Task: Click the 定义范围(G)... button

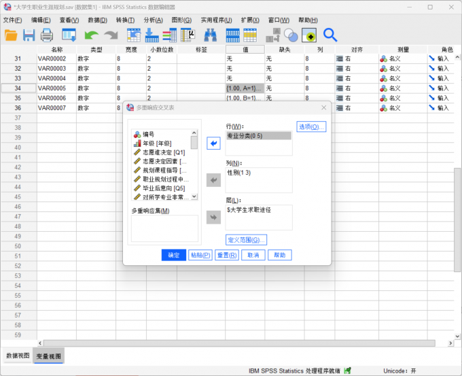Action: click(x=247, y=240)
